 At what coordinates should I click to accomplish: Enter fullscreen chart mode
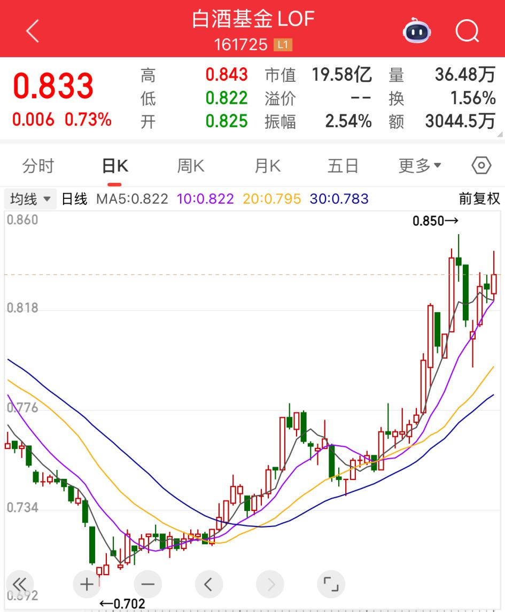coord(331,584)
